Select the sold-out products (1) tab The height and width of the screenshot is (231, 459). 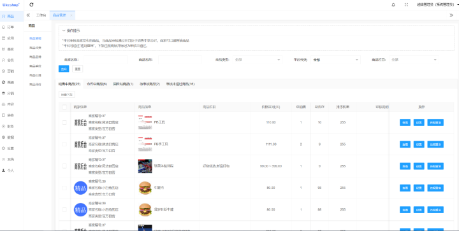click(x=123, y=84)
